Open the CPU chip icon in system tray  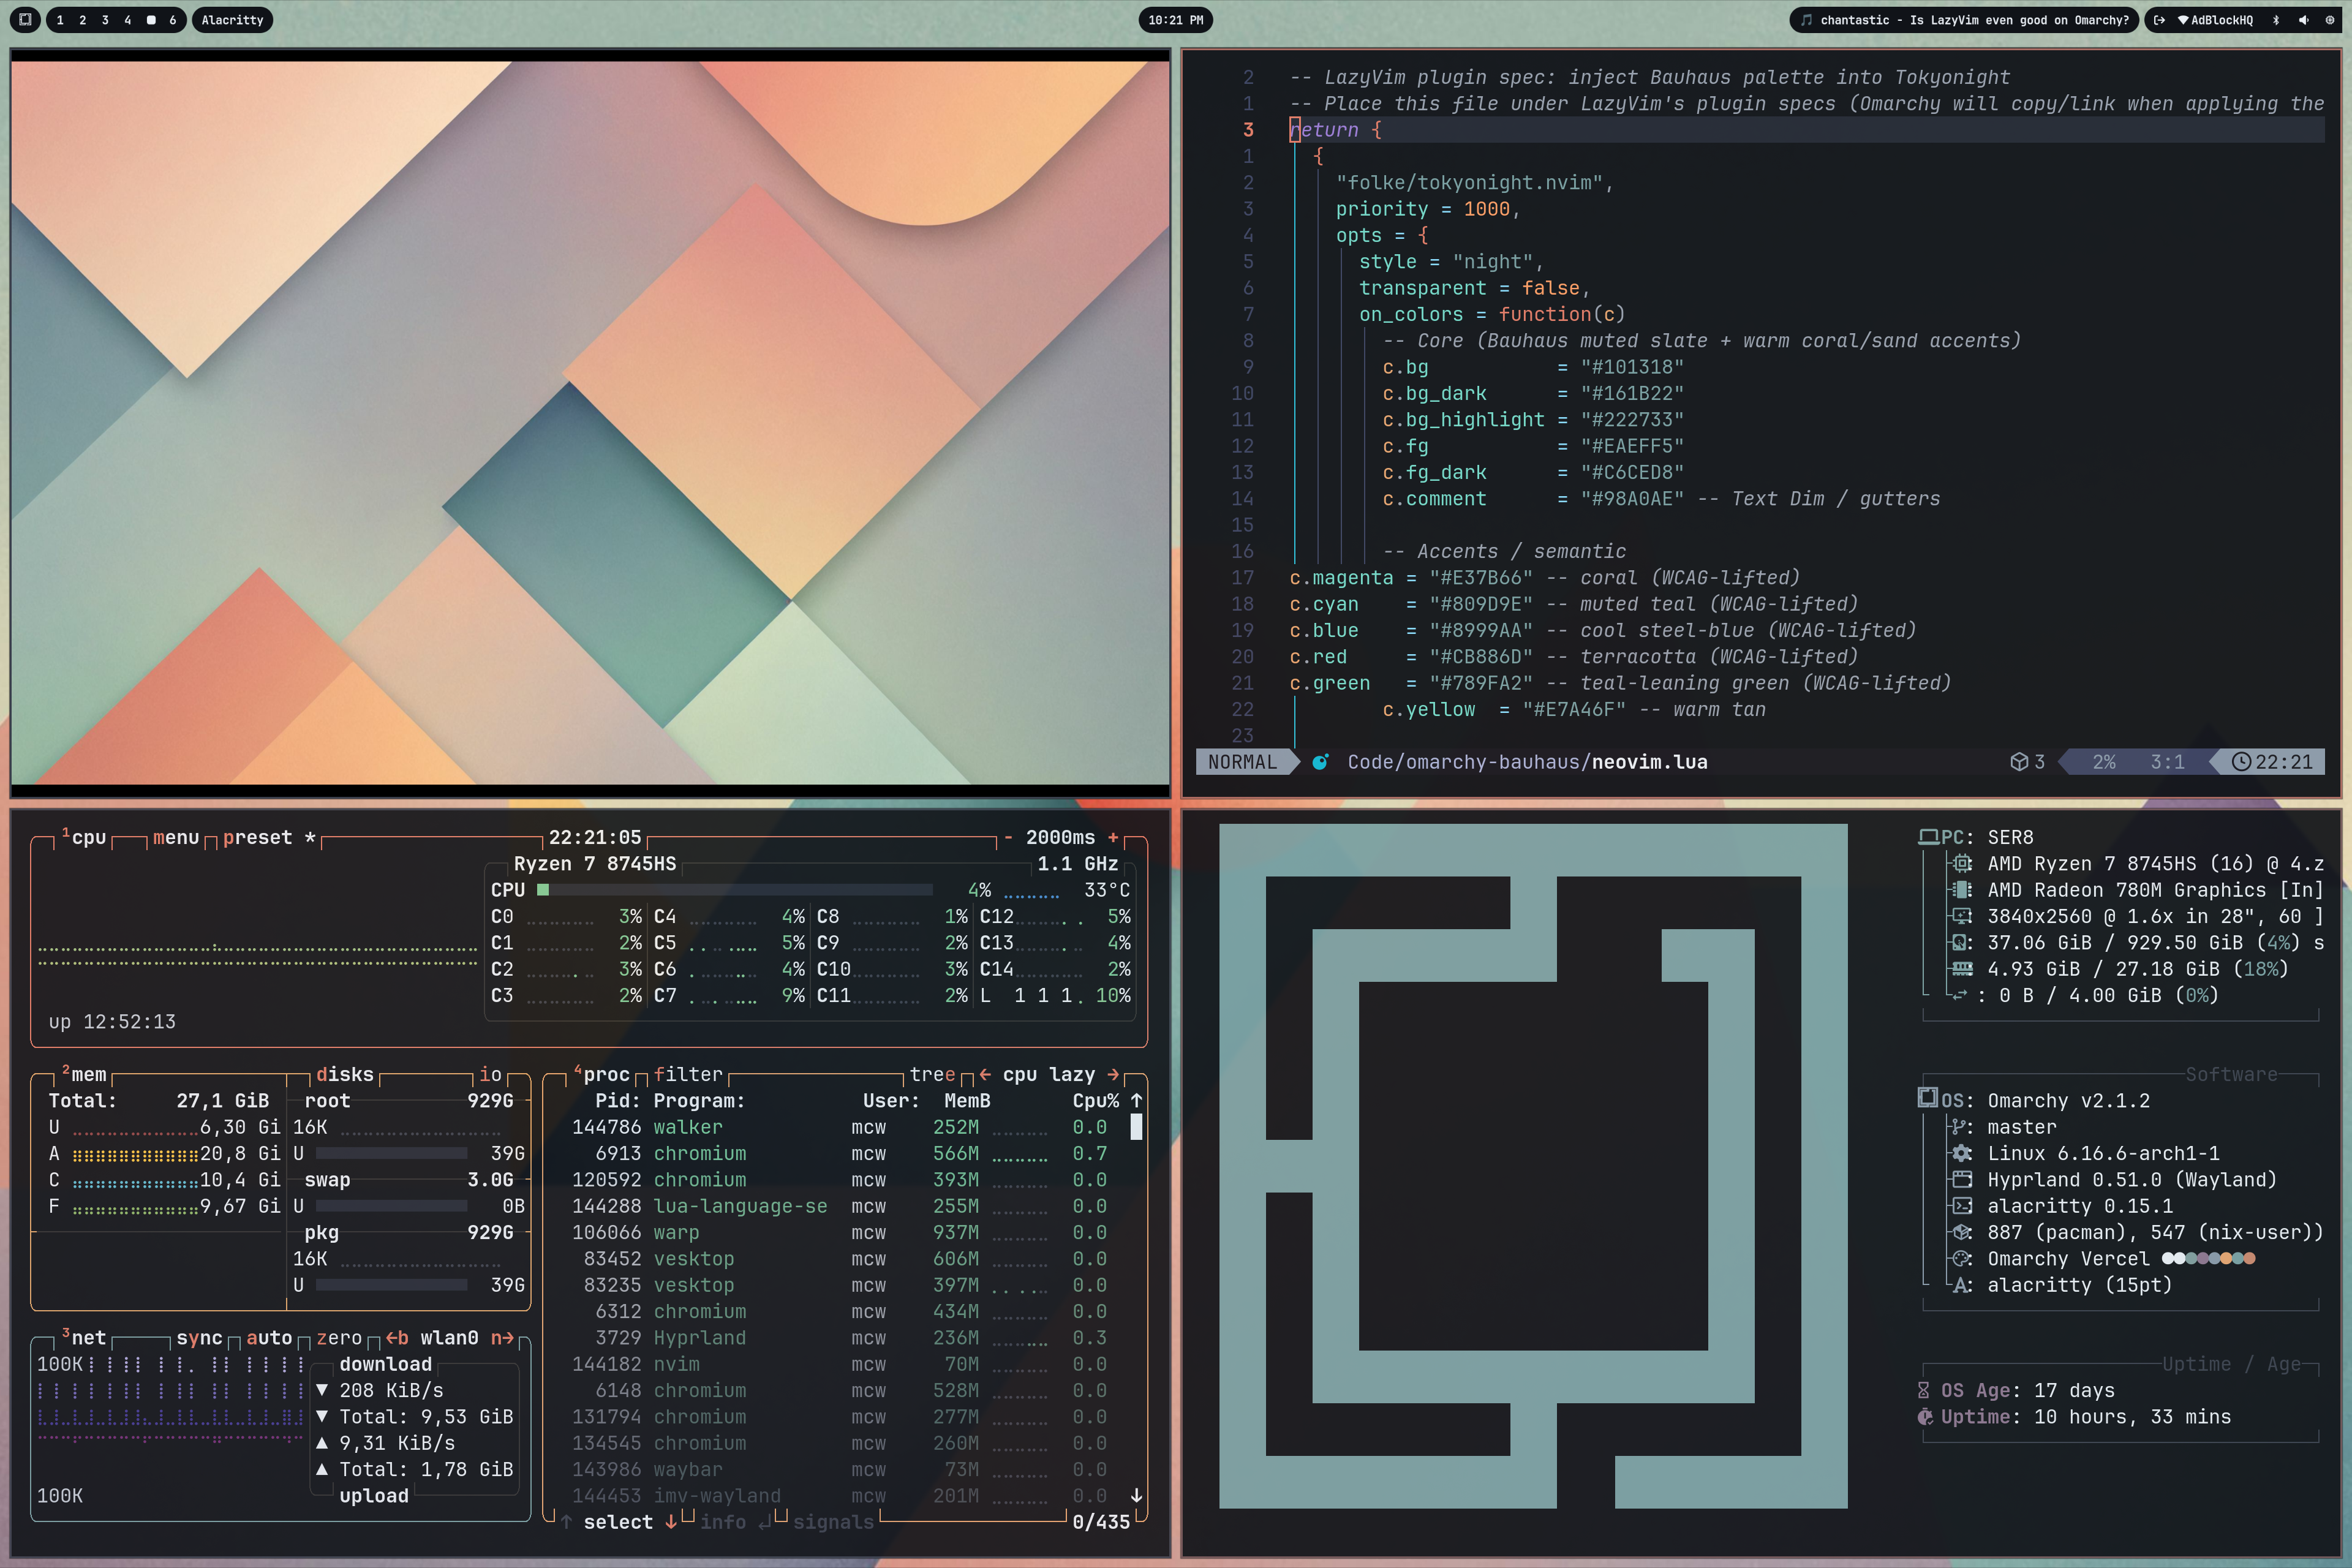(x=2329, y=20)
